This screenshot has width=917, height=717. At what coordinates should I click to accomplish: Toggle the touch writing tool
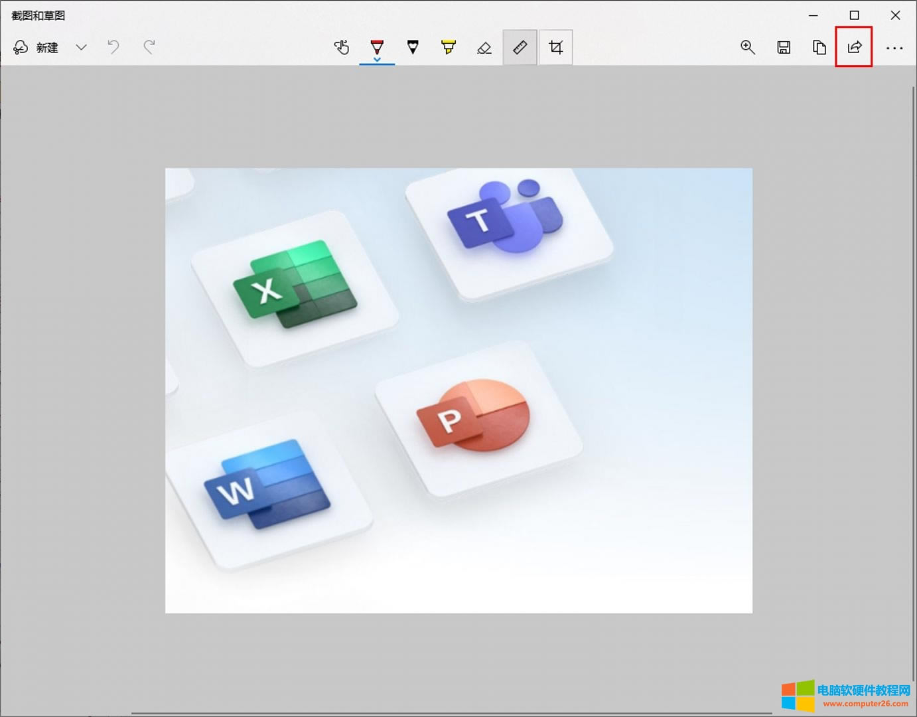point(341,47)
